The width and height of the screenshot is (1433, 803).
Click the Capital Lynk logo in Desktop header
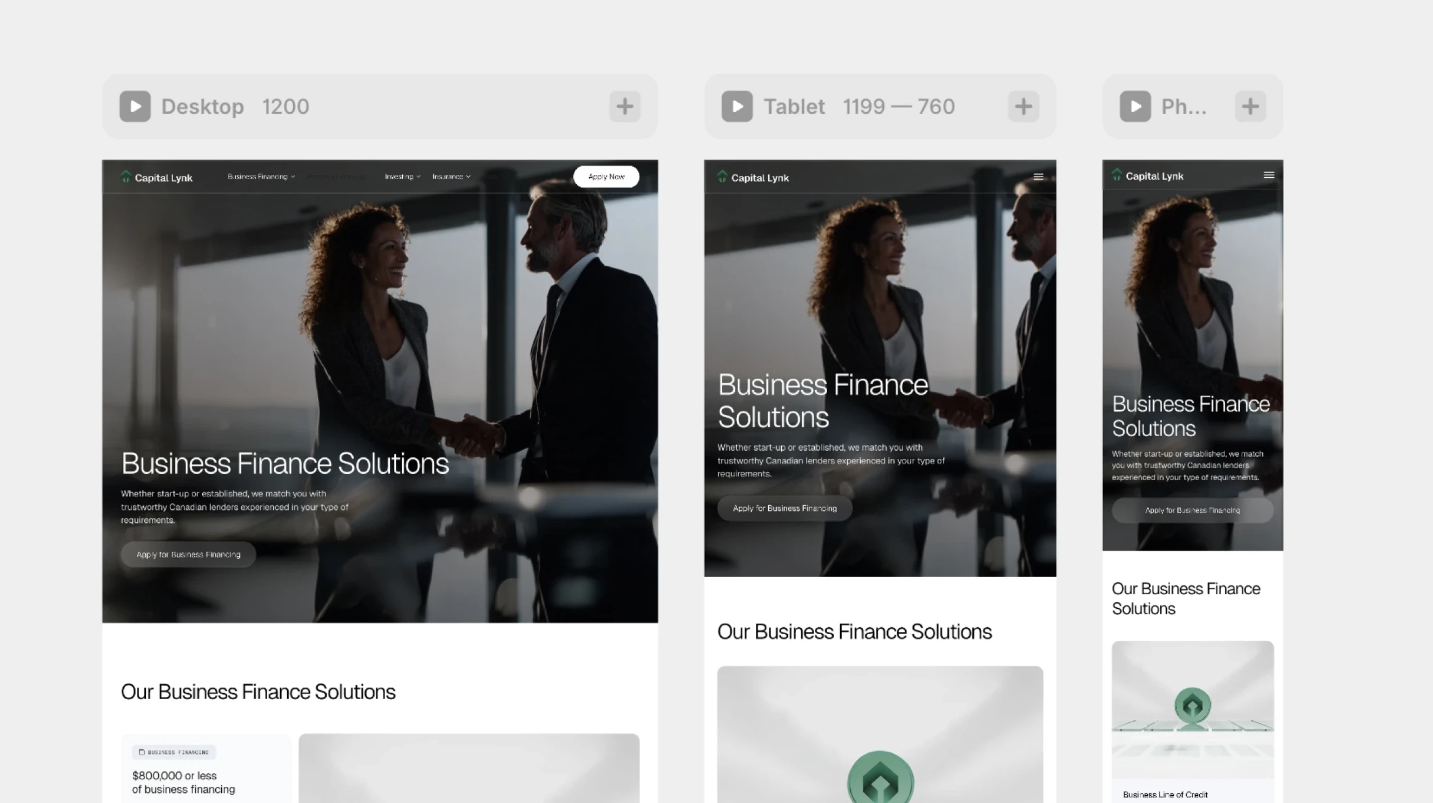[x=156, y=177]
